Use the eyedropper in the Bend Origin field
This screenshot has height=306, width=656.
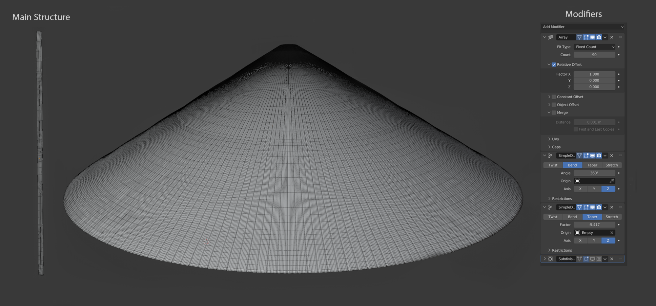612,181
